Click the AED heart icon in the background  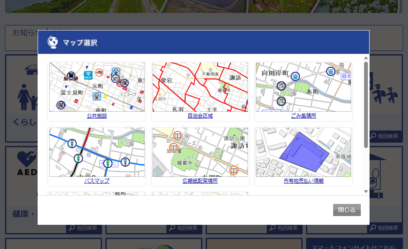(27, 158)
